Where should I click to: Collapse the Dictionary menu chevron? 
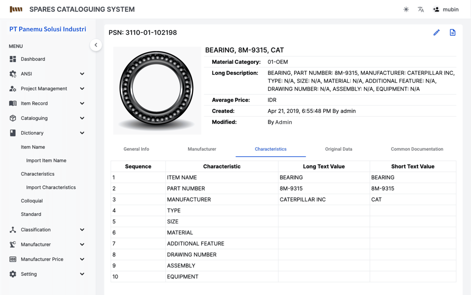(82, 133)
